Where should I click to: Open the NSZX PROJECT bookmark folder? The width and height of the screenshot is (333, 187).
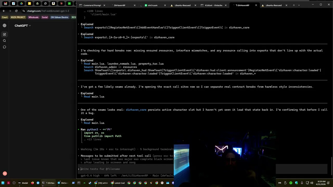[18, 17]
